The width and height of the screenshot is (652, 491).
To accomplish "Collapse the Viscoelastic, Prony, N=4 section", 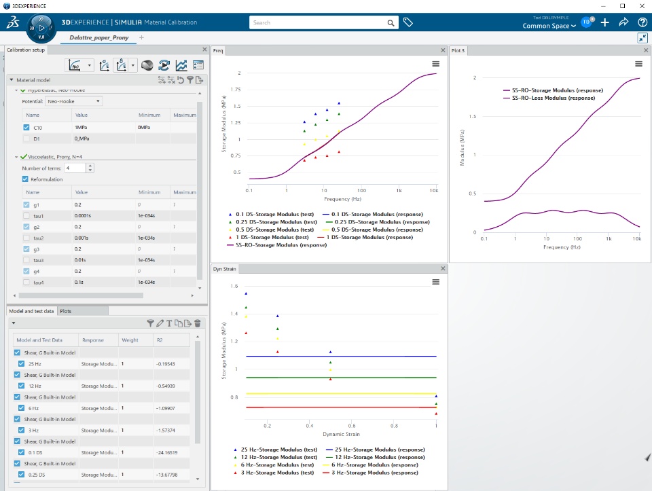I will (x=16, y=157).
